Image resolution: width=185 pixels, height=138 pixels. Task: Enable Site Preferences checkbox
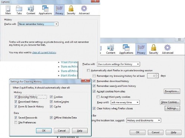point(16,122)
